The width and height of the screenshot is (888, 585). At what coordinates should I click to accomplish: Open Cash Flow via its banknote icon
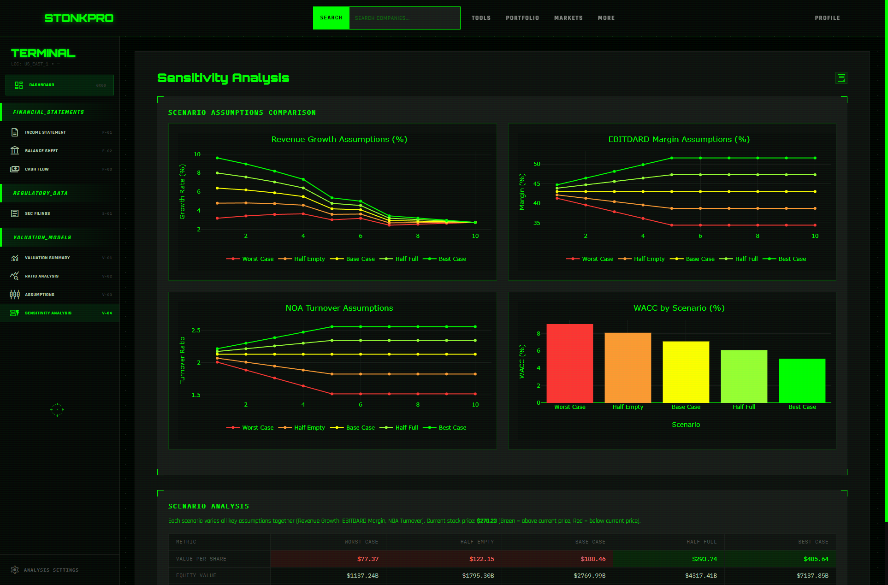pos(15,169)
